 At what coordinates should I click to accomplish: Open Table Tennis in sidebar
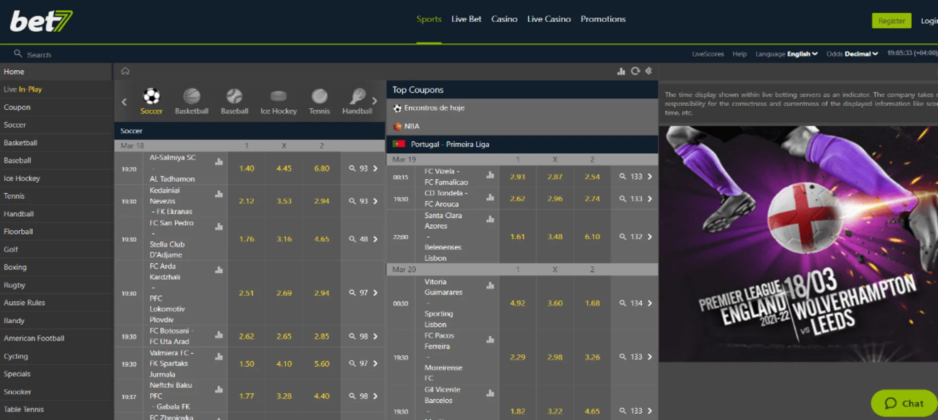56,410
